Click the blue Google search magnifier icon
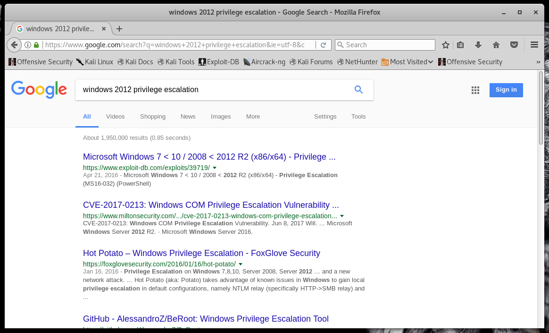The height and width of the screenshot is (333, 549). tap(358, 90)
